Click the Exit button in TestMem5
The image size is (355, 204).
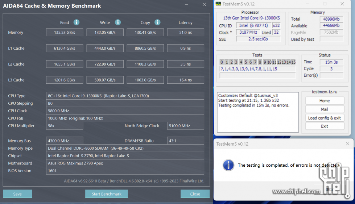(325, 126)
